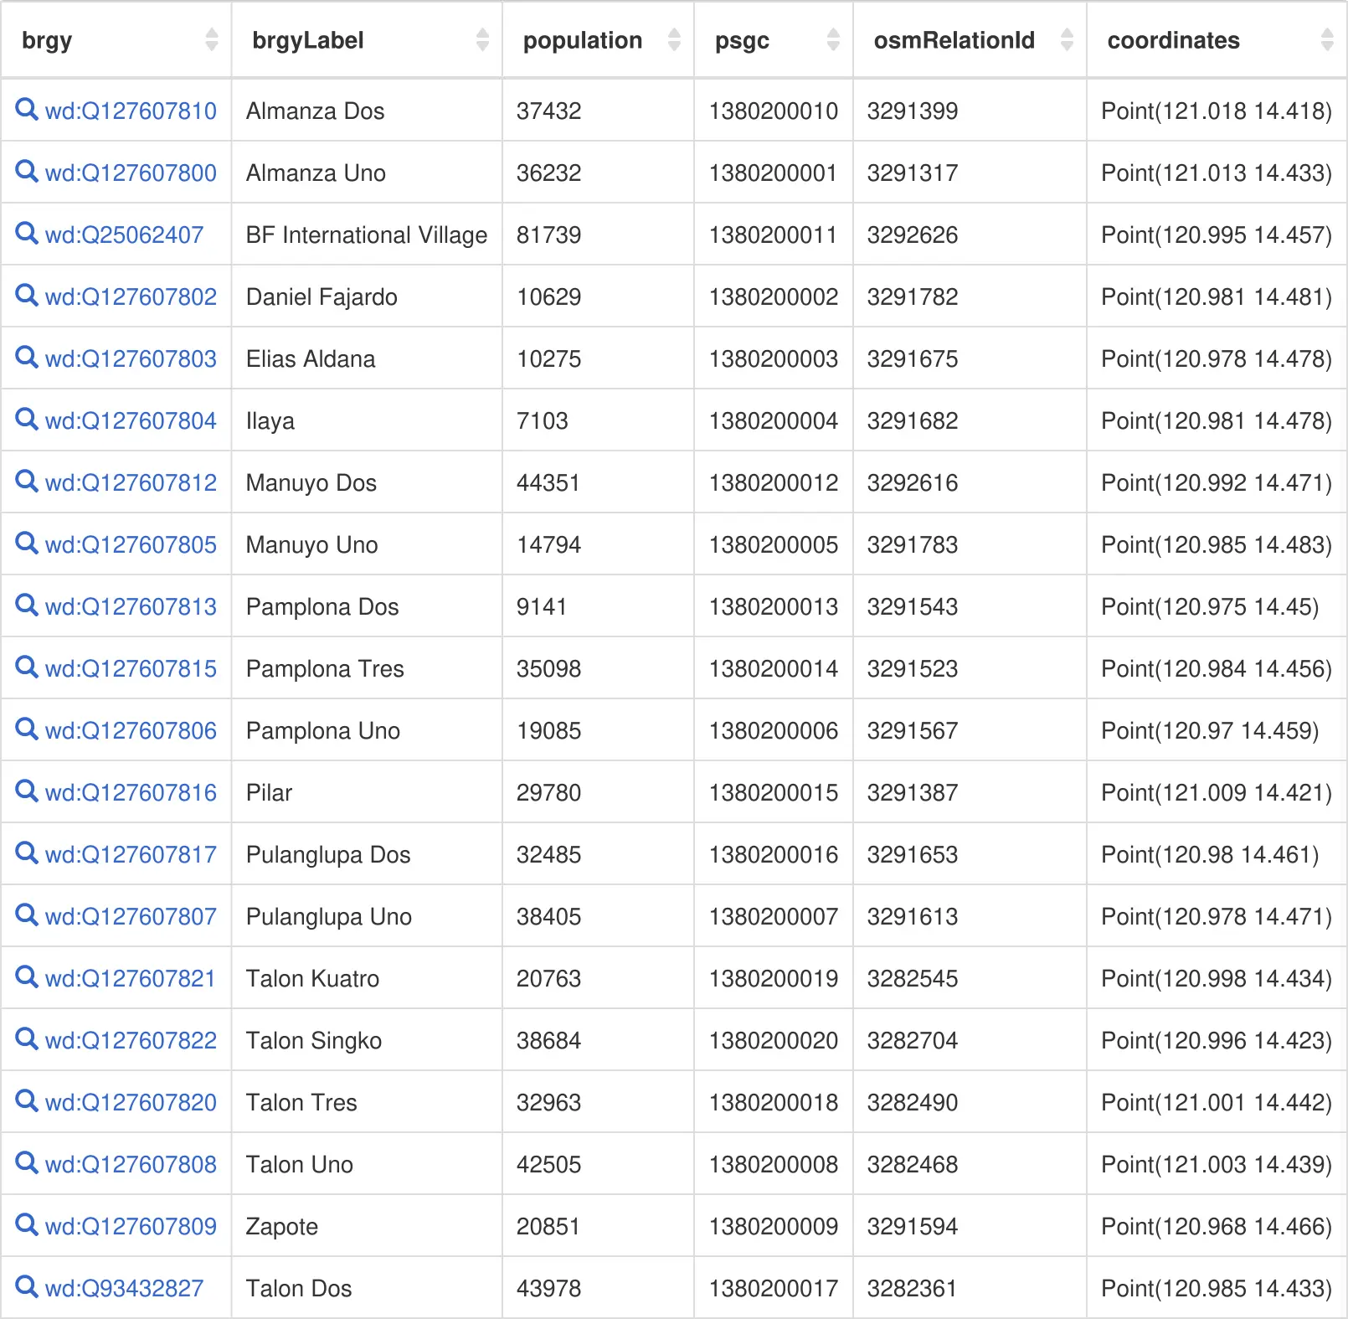Screen dimensions: 1348x1319
Task: Open the wd:Q25062407 entity link
Action: click(124, 234)
